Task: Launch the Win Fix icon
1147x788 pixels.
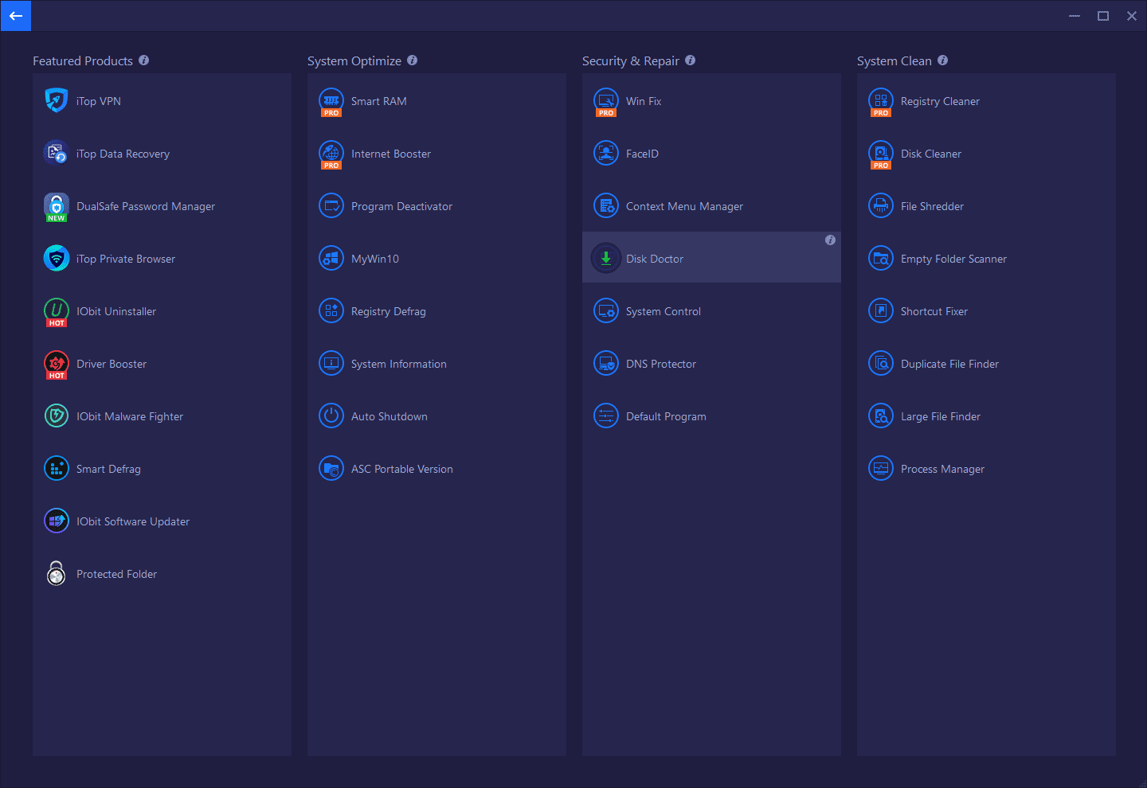Action: pos(606,101)
